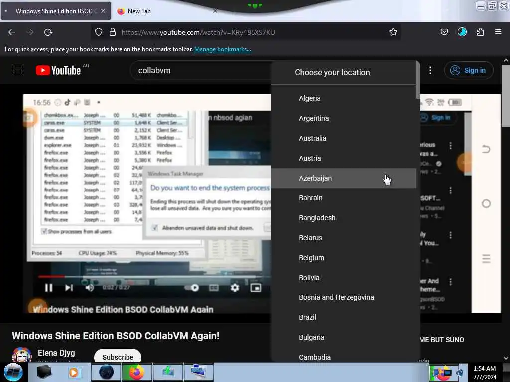Toggle subtitles in the video player
Screen dimensions: 510x382
[213, 288]
